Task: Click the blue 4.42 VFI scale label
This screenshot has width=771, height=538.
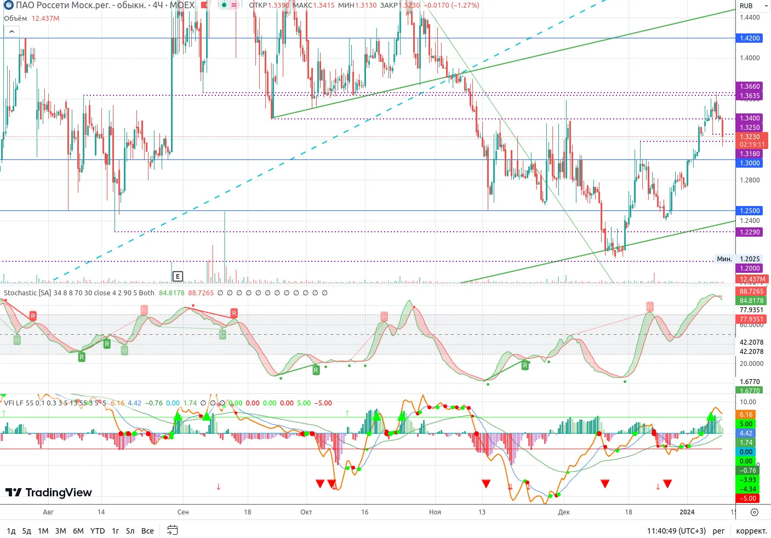Action: (746, 433)
